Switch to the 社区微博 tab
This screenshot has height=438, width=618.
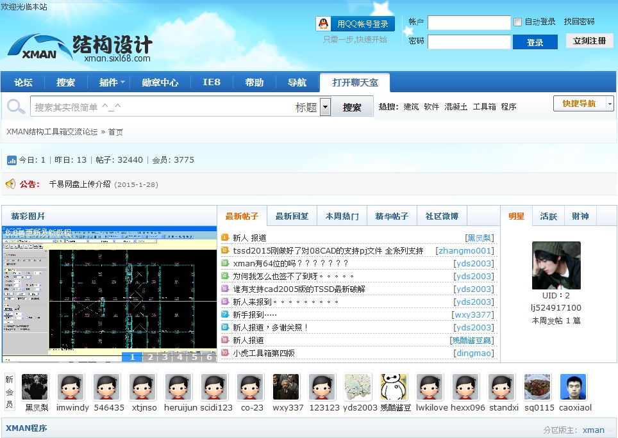(442, 216)
